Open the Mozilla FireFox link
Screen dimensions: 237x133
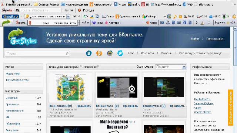202,99
